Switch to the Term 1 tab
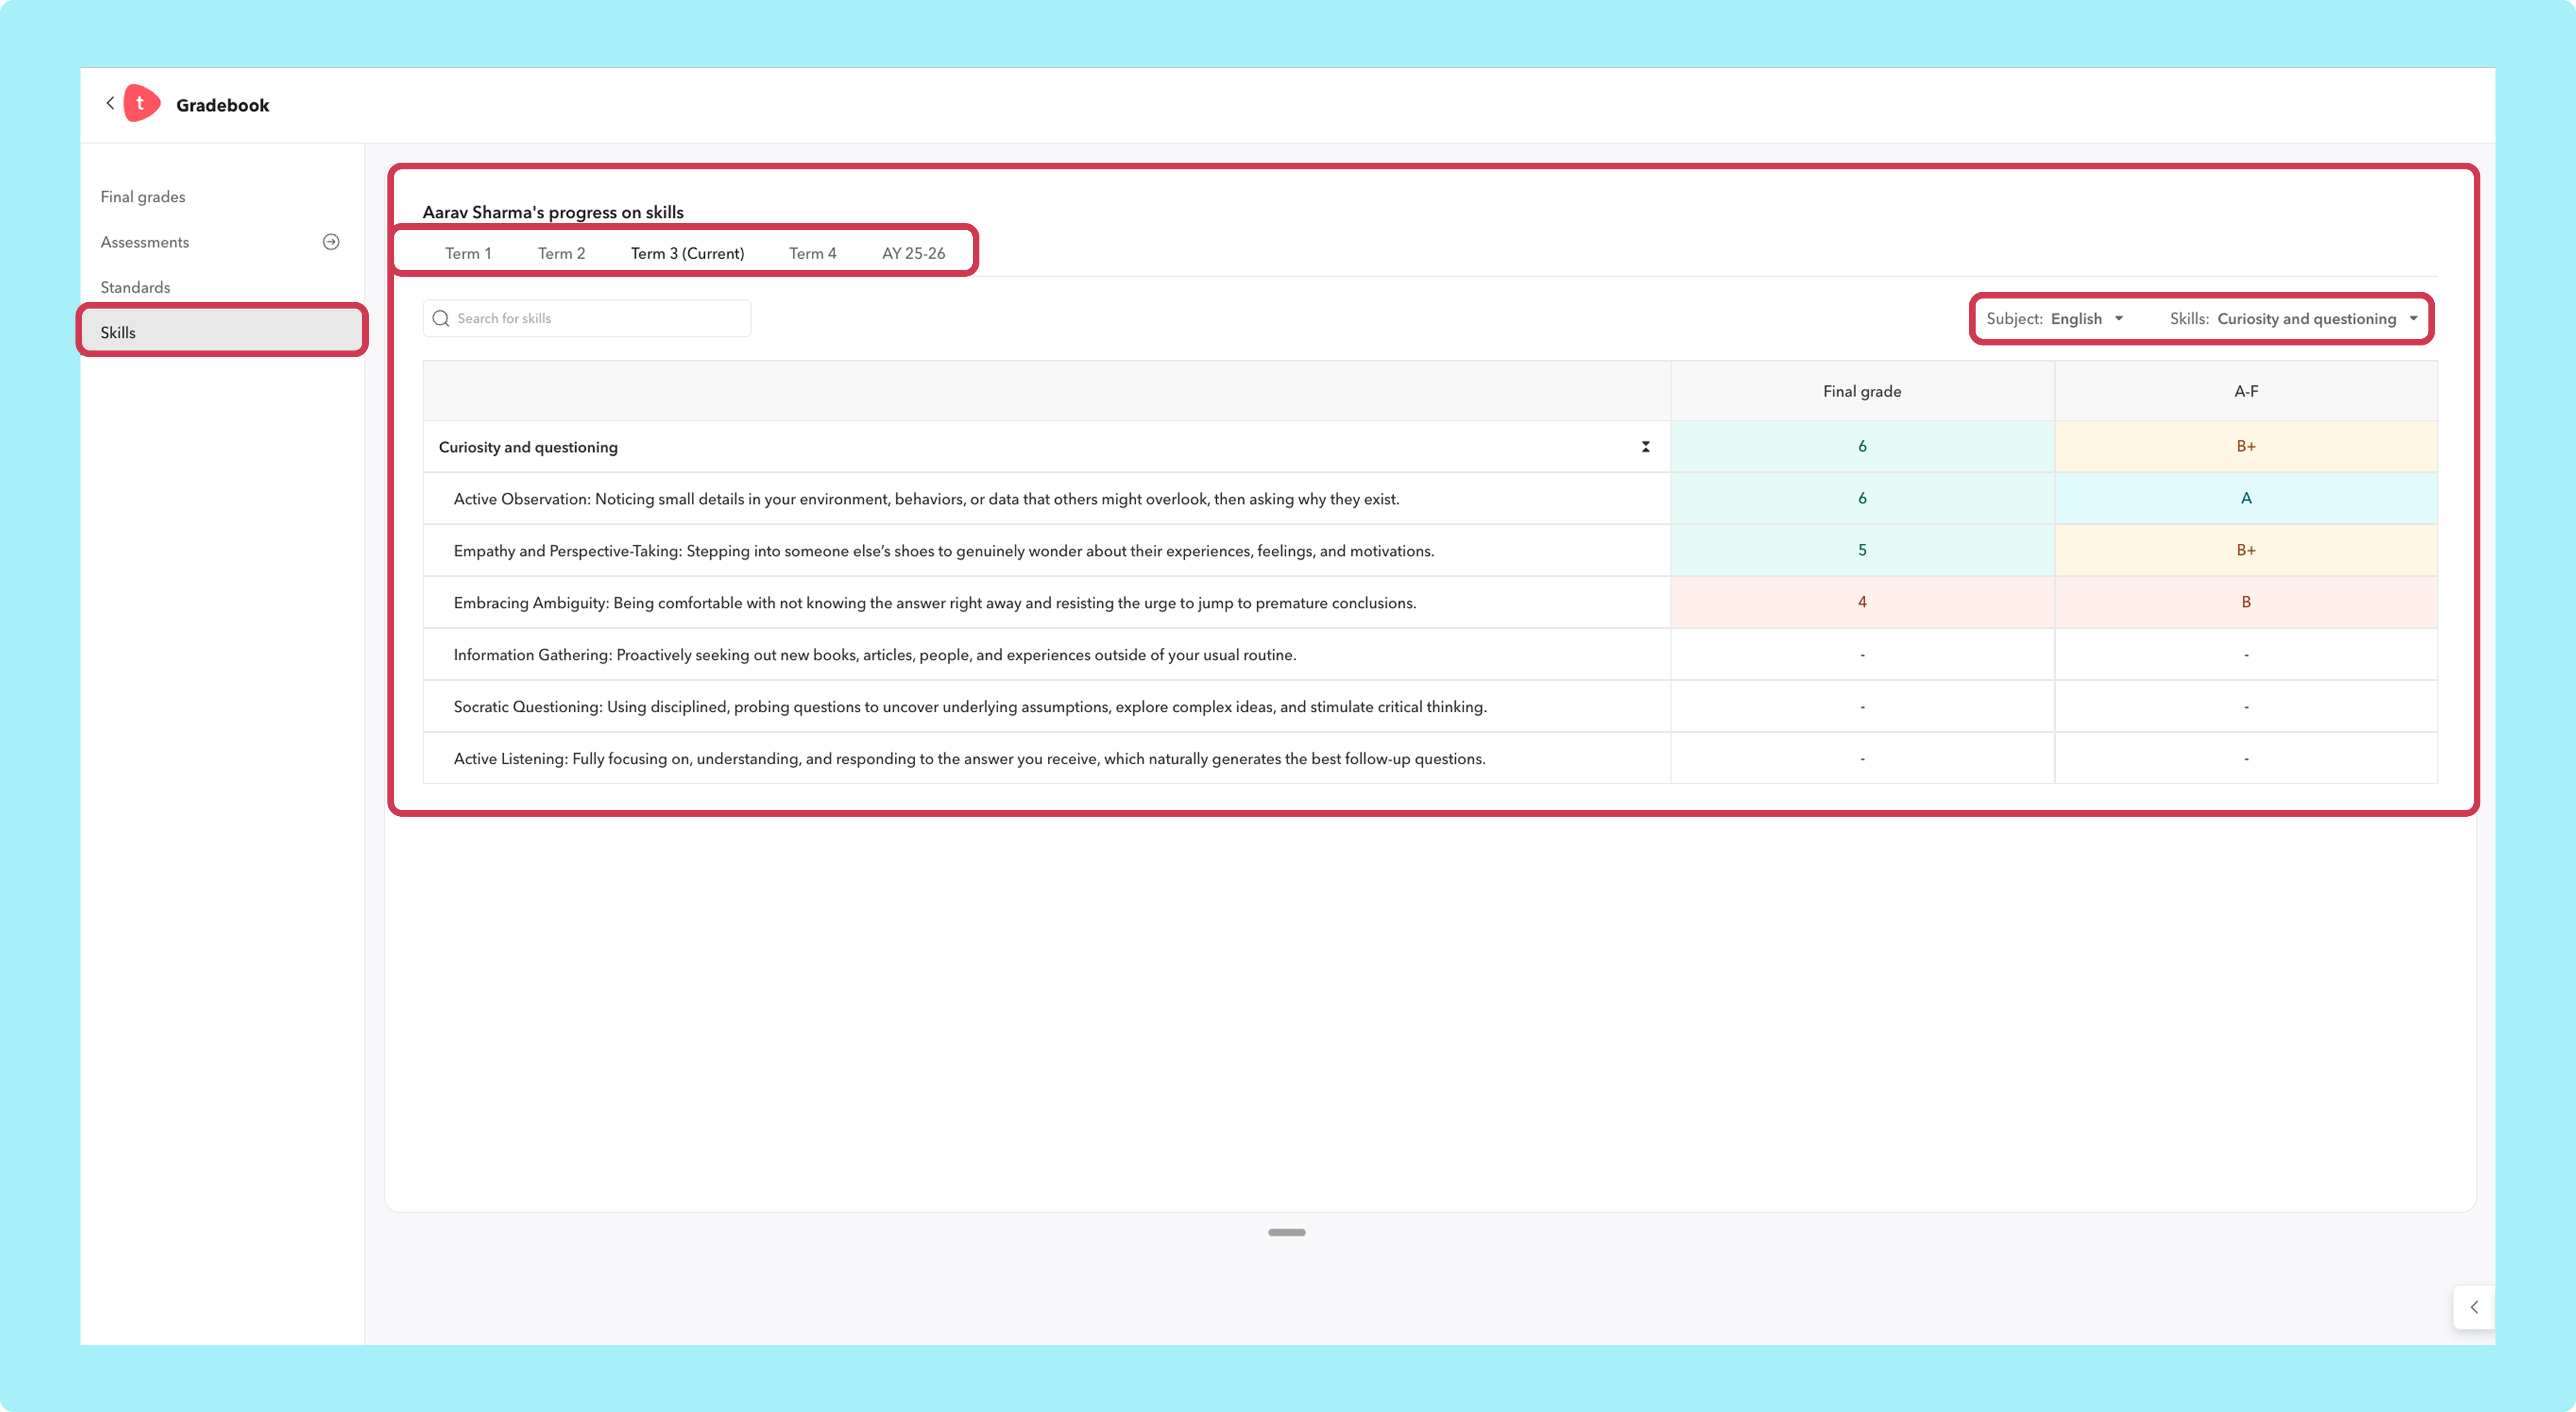The image size is (2576, 1412). (x=468, y=253)
